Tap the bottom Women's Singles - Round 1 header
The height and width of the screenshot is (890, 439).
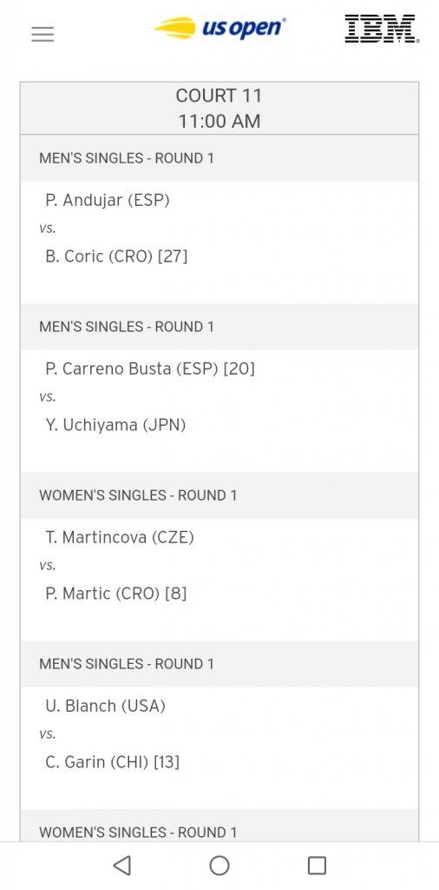click(x=219, y=826)
